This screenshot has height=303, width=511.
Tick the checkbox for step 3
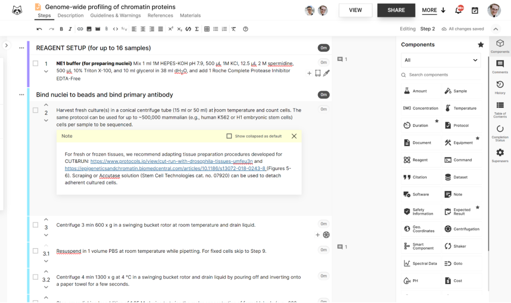pos(35,225)
